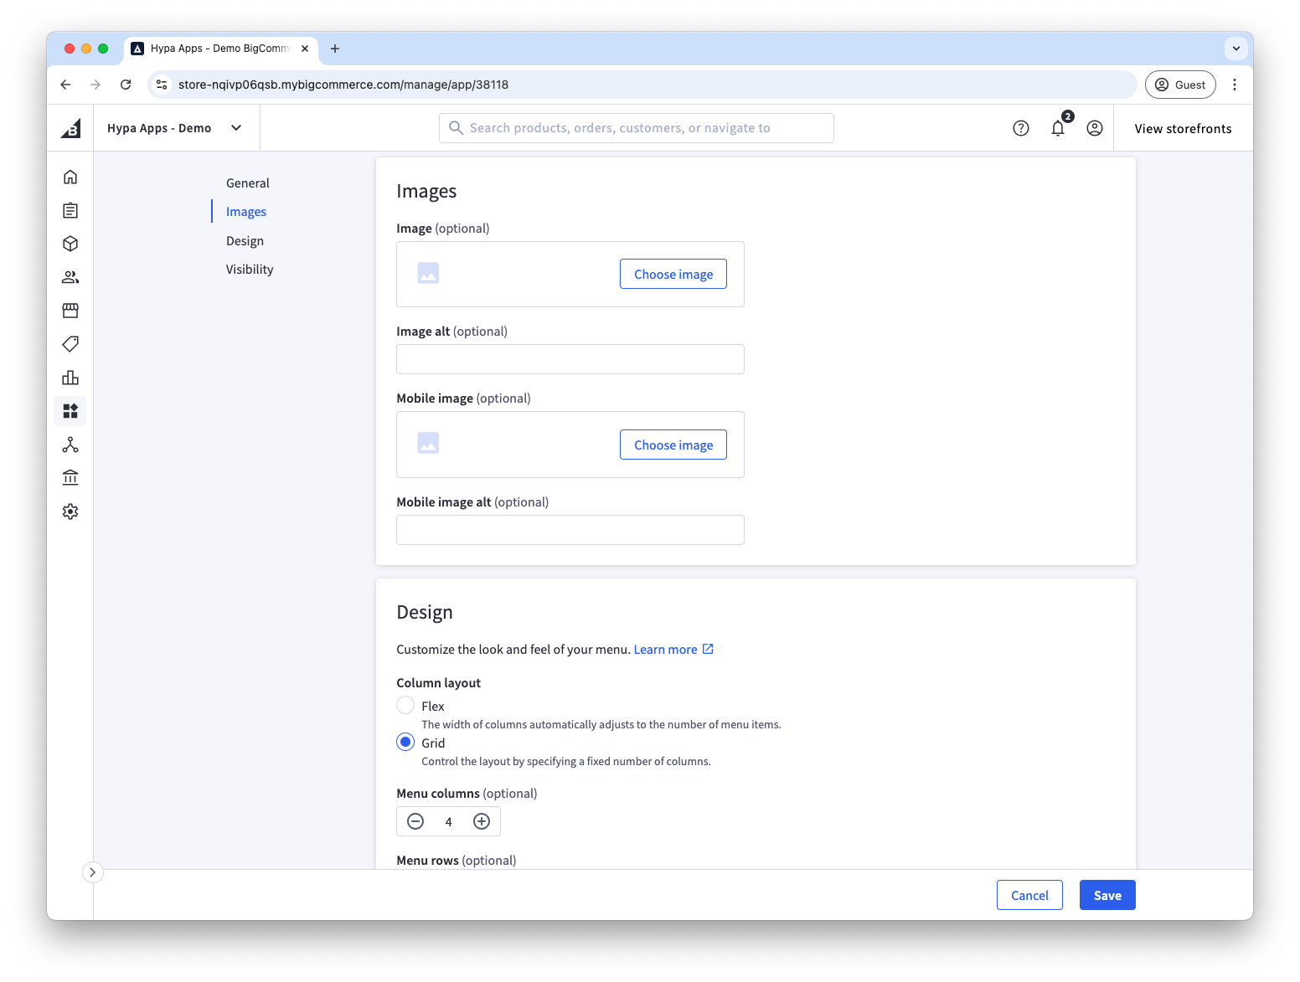Viewport: 1300px width, 982px height.
Task: Decrease Menu columns with minus icon
Action: click(415, 821)
